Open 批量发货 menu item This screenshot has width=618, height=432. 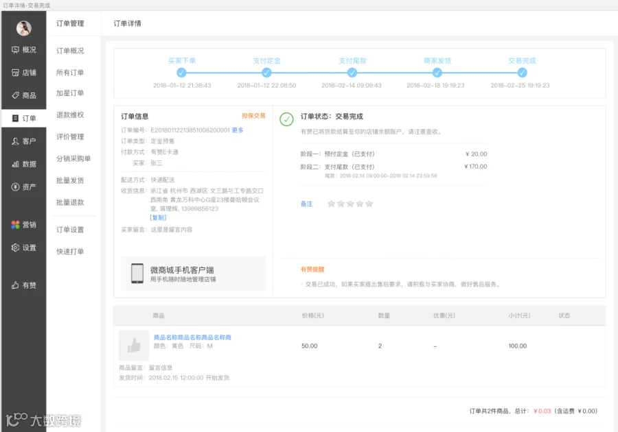click(x=70, y=180)
